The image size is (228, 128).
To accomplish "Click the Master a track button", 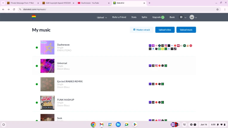I will 141,30.
